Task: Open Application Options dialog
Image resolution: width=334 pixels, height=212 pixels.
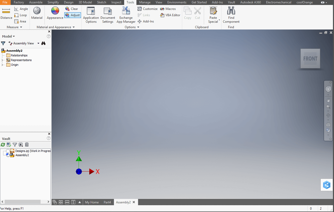Action: click(91, 15)
